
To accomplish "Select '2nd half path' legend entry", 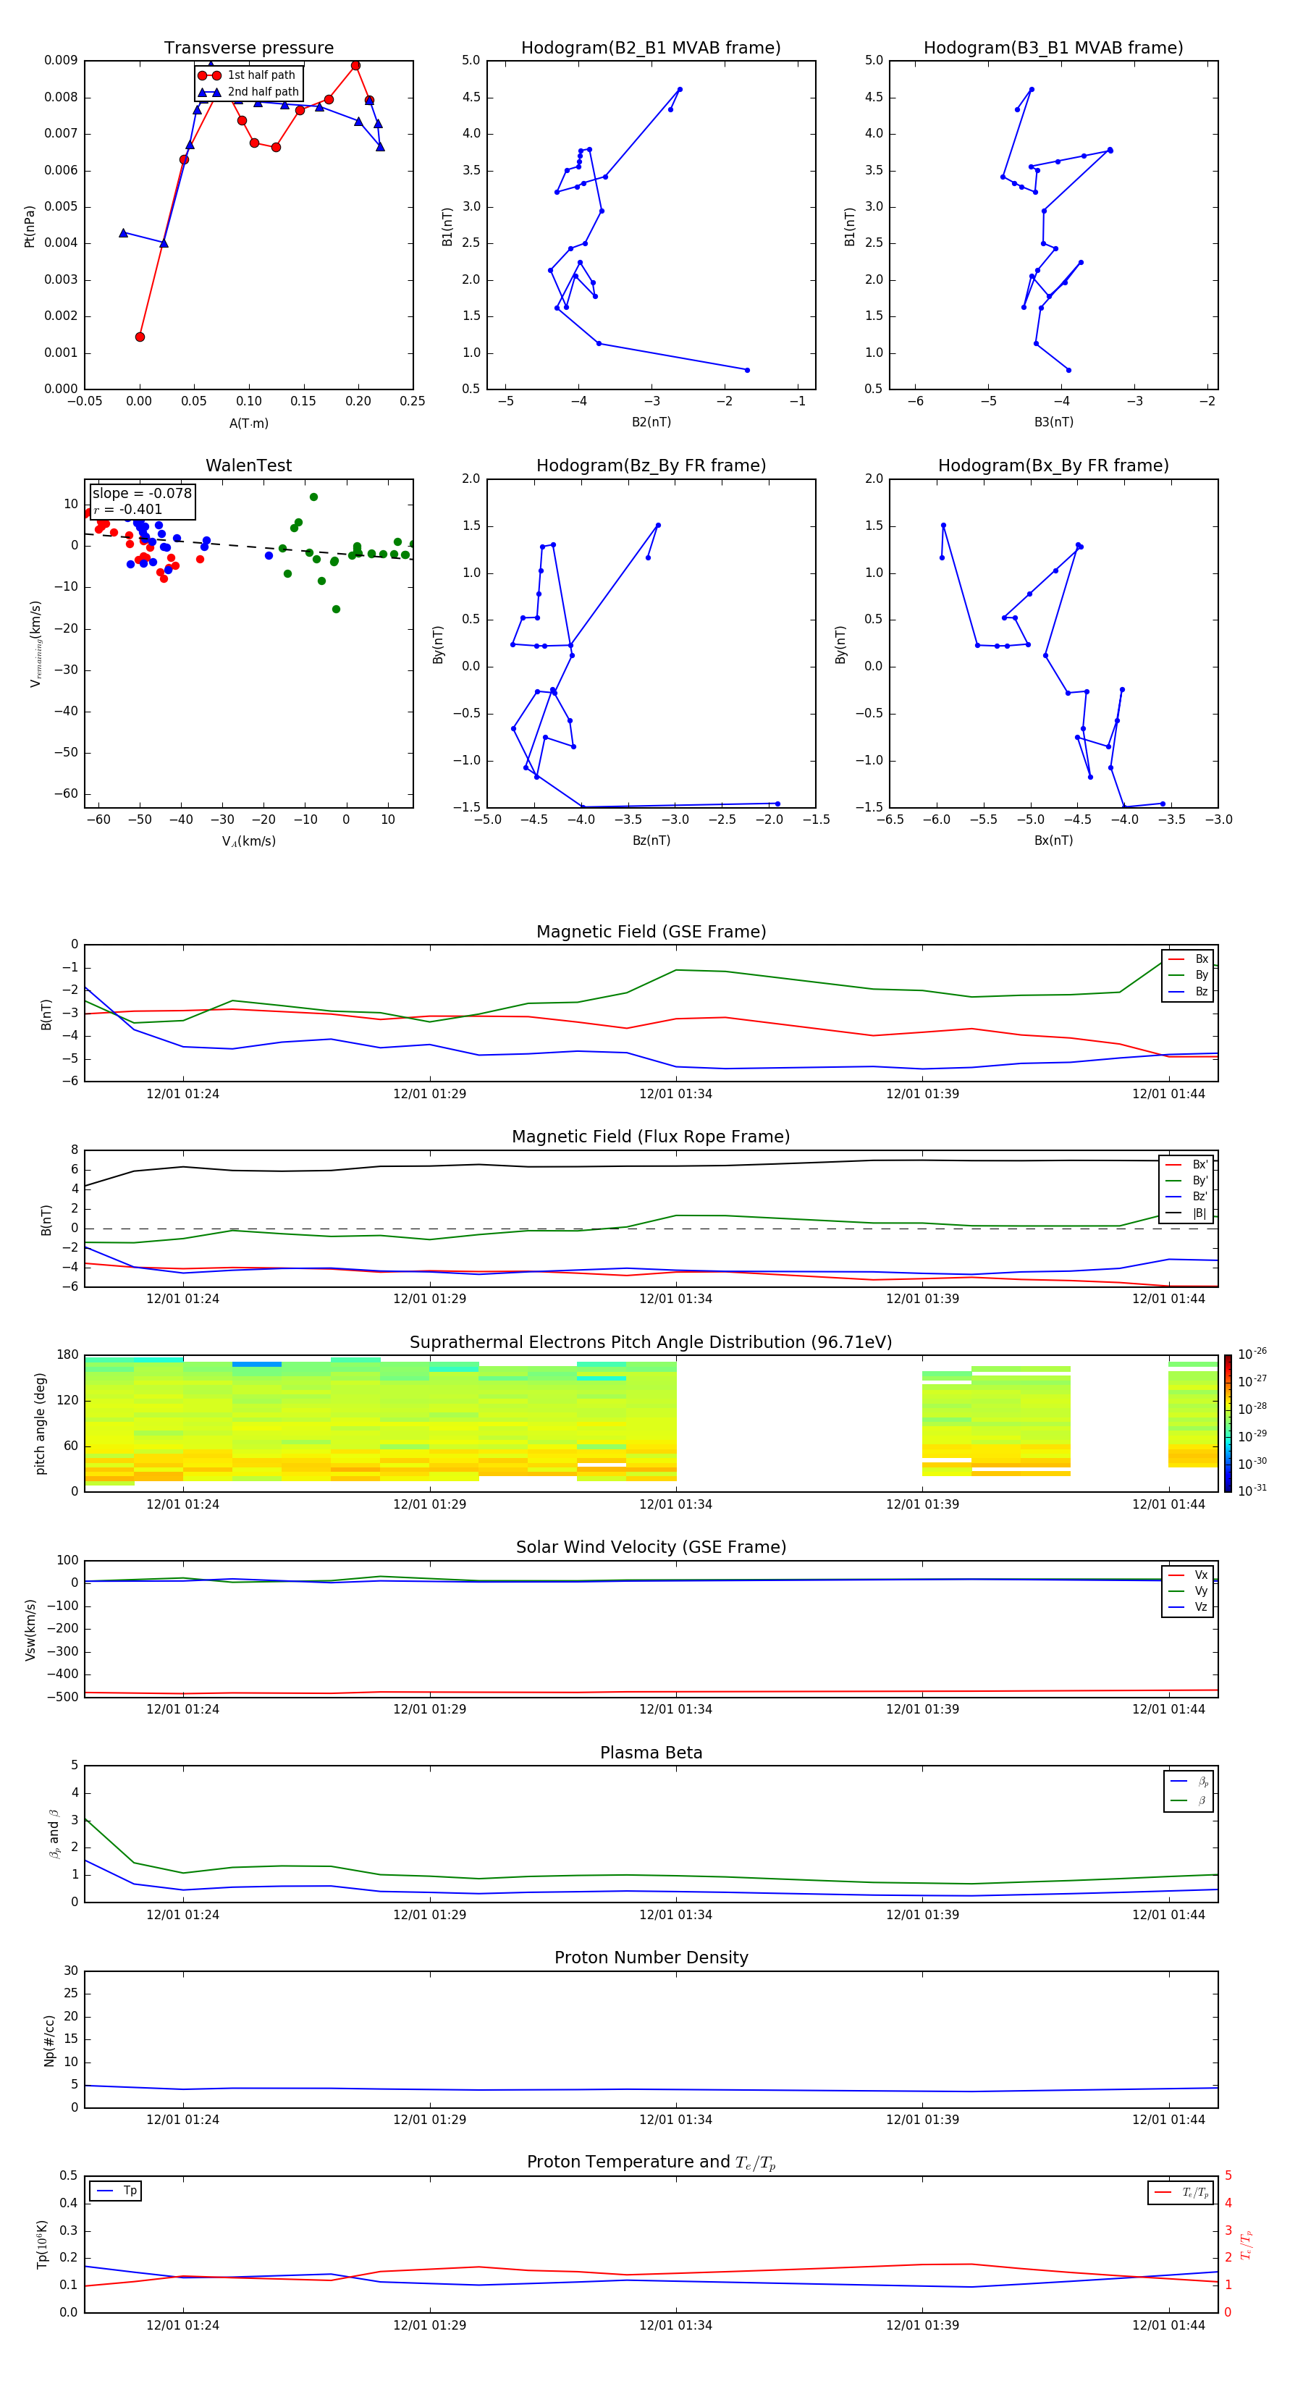I will 248,92.
